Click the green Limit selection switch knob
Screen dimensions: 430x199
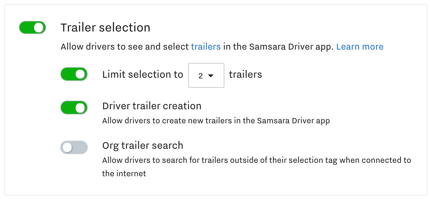80,74
